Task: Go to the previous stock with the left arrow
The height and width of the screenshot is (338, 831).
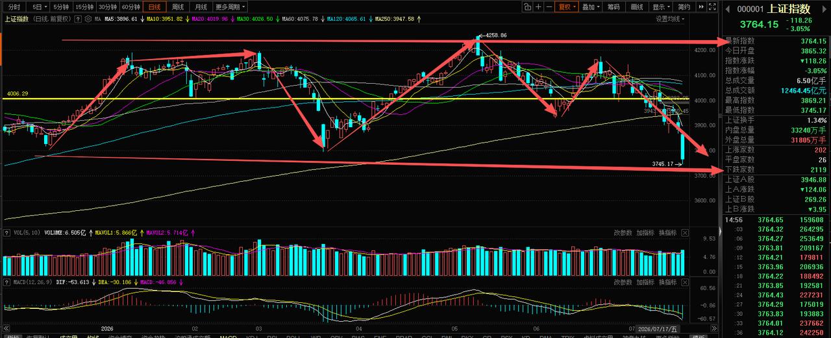Action: (726, 9)
